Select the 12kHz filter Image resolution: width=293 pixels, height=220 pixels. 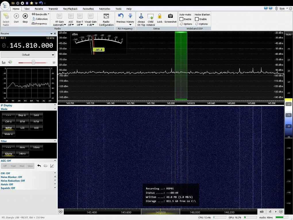[8, 154]
